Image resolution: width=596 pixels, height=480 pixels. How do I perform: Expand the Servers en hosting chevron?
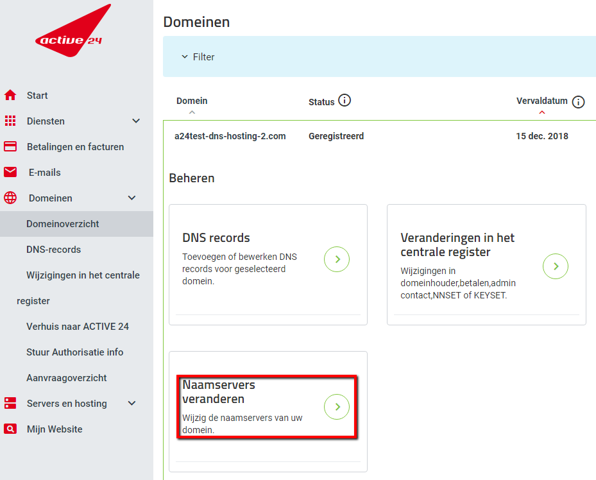[x=132, y=403]
